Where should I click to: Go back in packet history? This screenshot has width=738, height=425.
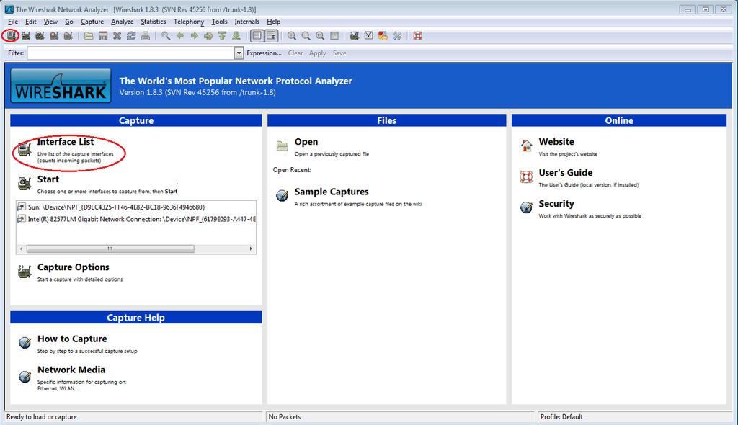click(x=179, y=36)
